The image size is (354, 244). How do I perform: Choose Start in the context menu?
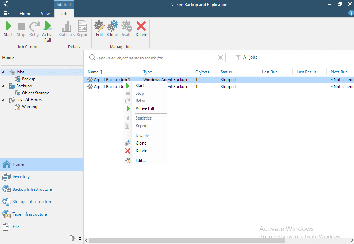[x=145, y=86]
